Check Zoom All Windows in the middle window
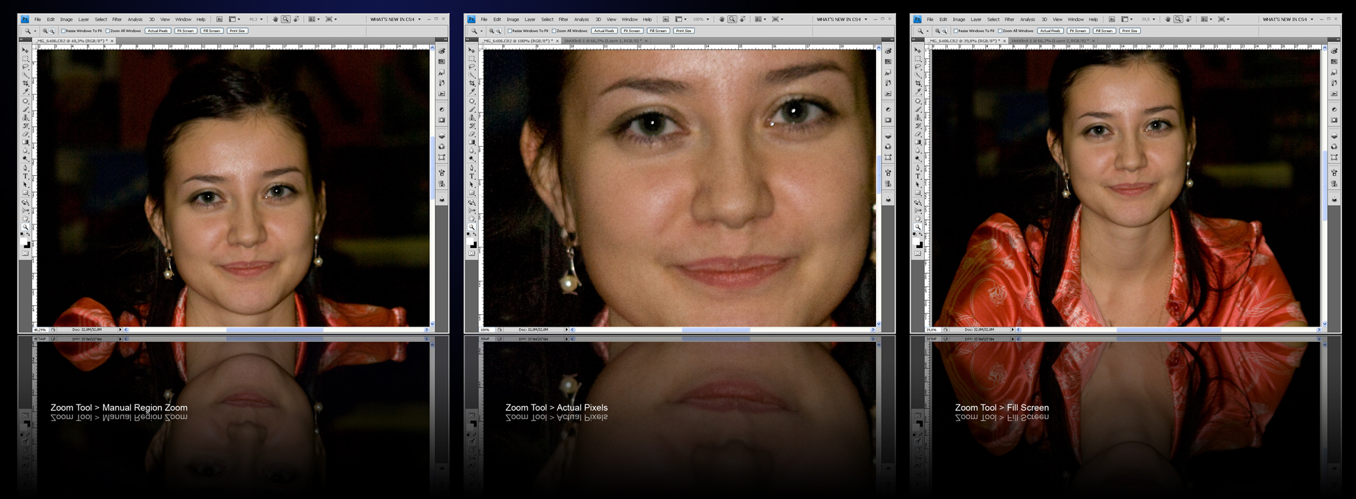Screen dimensions: 1356x499 click(x=554, y=31)
